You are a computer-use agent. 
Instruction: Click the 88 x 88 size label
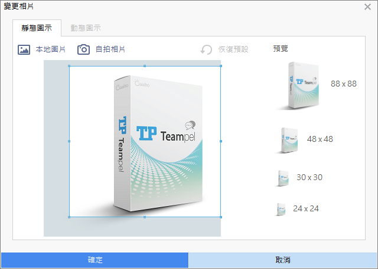click(344, 84)
